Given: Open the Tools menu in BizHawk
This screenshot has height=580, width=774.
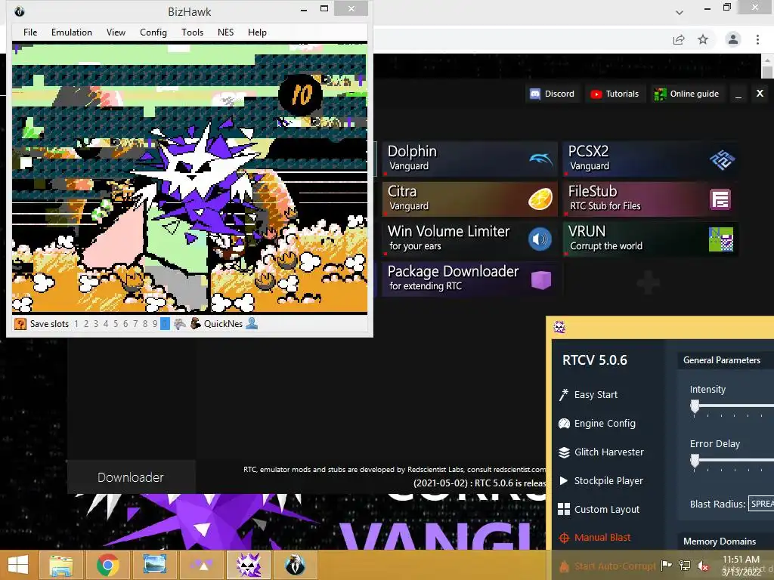Looking at the screenshot, I should (x=192, y=32).
